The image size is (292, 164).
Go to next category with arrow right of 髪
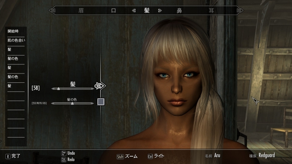point(160,11)
